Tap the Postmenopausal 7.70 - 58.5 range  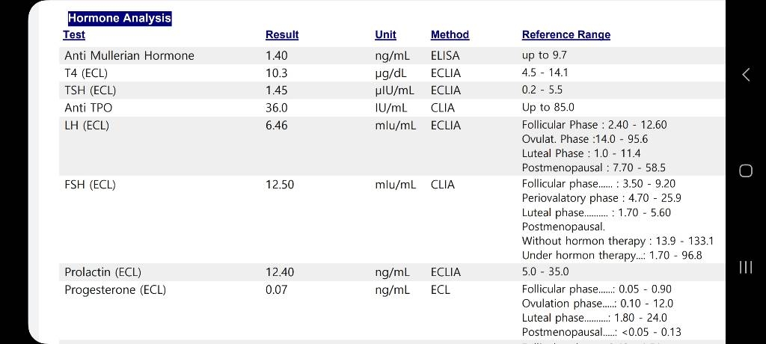pos(593,168)
